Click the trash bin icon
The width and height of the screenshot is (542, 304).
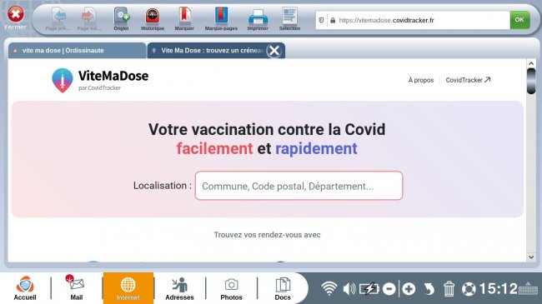(449, 289)
